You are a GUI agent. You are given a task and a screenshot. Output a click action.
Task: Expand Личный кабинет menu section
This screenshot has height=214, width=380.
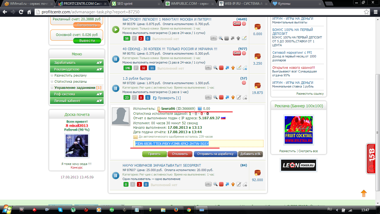point(77,101)
